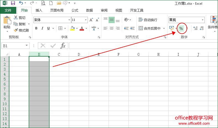Click the cancel X in formula bar

coord(43,46)
